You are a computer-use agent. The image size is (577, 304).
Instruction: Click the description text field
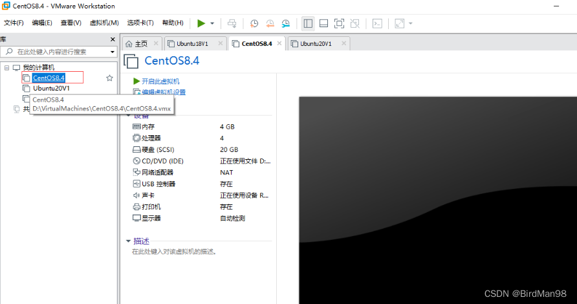pos(175,252)
